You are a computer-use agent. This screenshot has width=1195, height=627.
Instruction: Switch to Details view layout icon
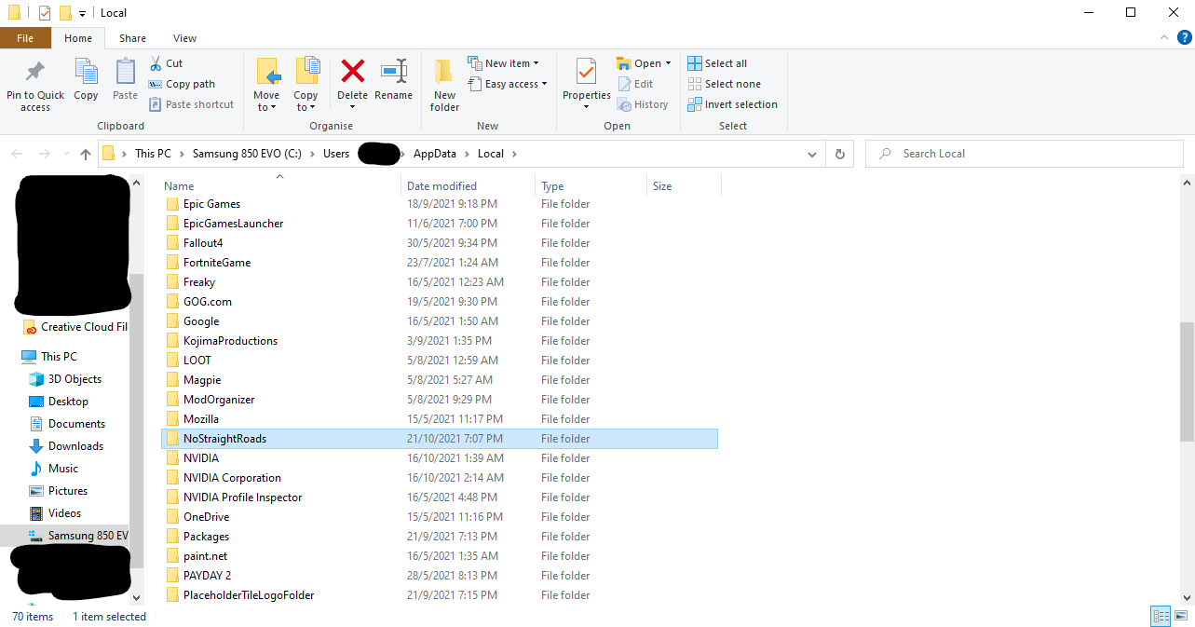[x=1161, y=616]
